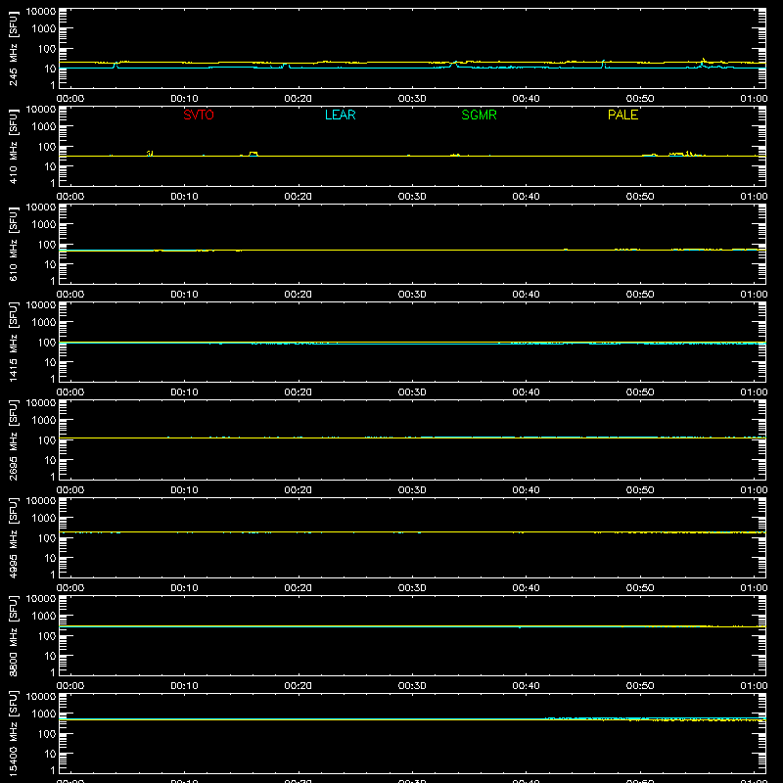Image resolution: width=783 pixels, height=783 pixels.
Task: Click the green SGMR station label
Action: pyautogui.click(x=479, y=115)
